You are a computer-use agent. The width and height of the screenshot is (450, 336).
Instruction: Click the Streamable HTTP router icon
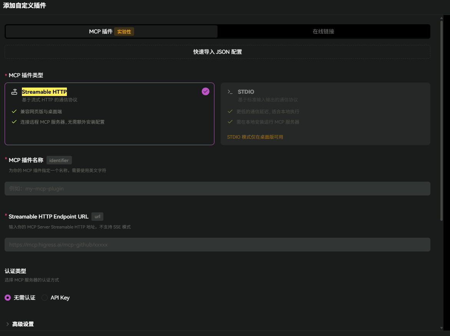tap(14, 92)
